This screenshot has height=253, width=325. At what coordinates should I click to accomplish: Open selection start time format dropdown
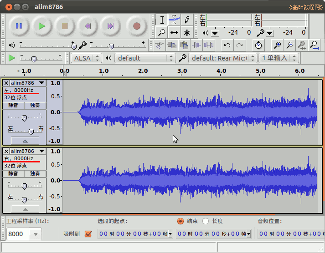coord(170,234)
